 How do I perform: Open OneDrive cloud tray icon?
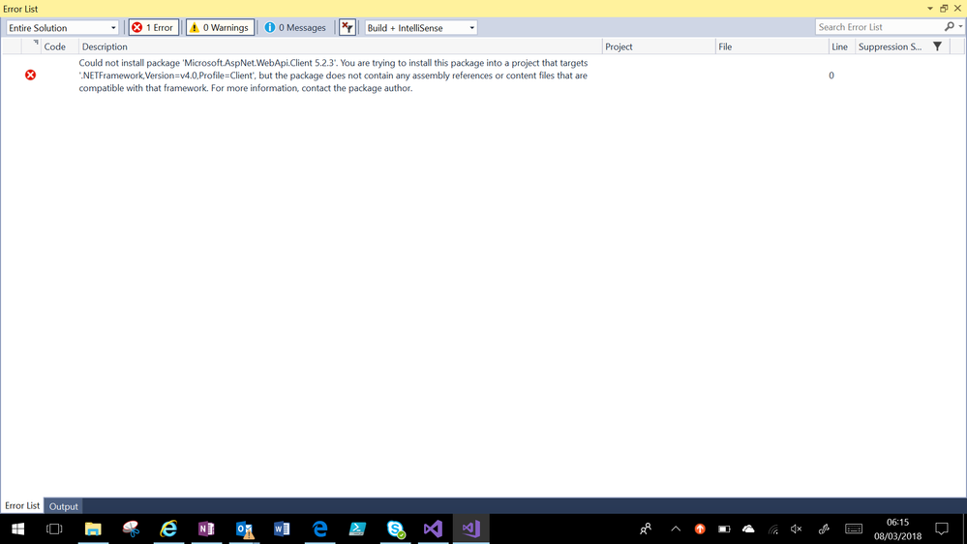[x=748, y=529]
